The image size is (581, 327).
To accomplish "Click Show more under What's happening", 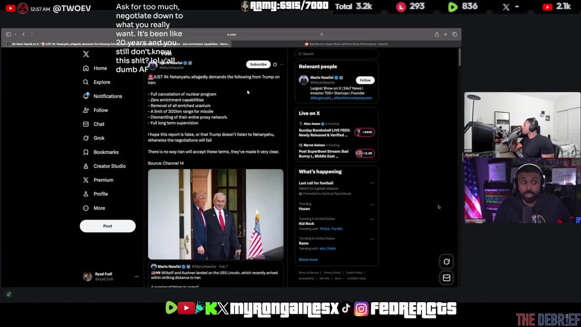I will [x=308, y=260].
